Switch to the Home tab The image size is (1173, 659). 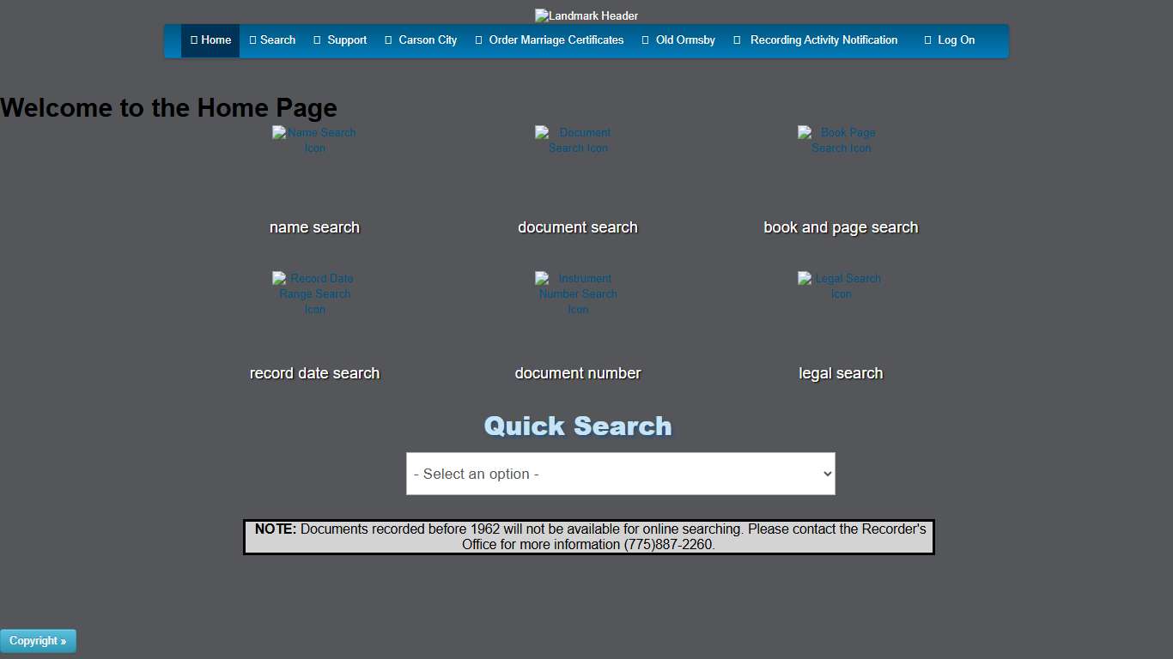click(x=210, y=39)
